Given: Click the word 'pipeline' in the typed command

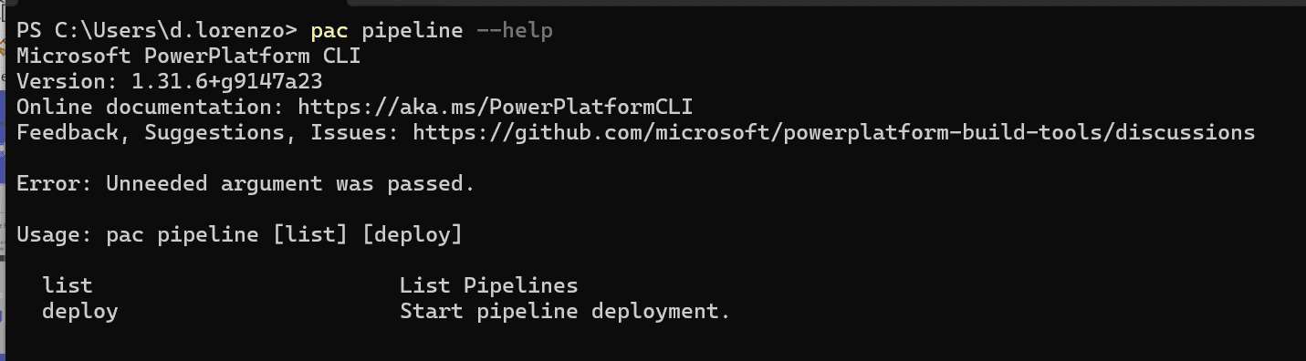Looking at the screenshot, I should coord(413,31).
